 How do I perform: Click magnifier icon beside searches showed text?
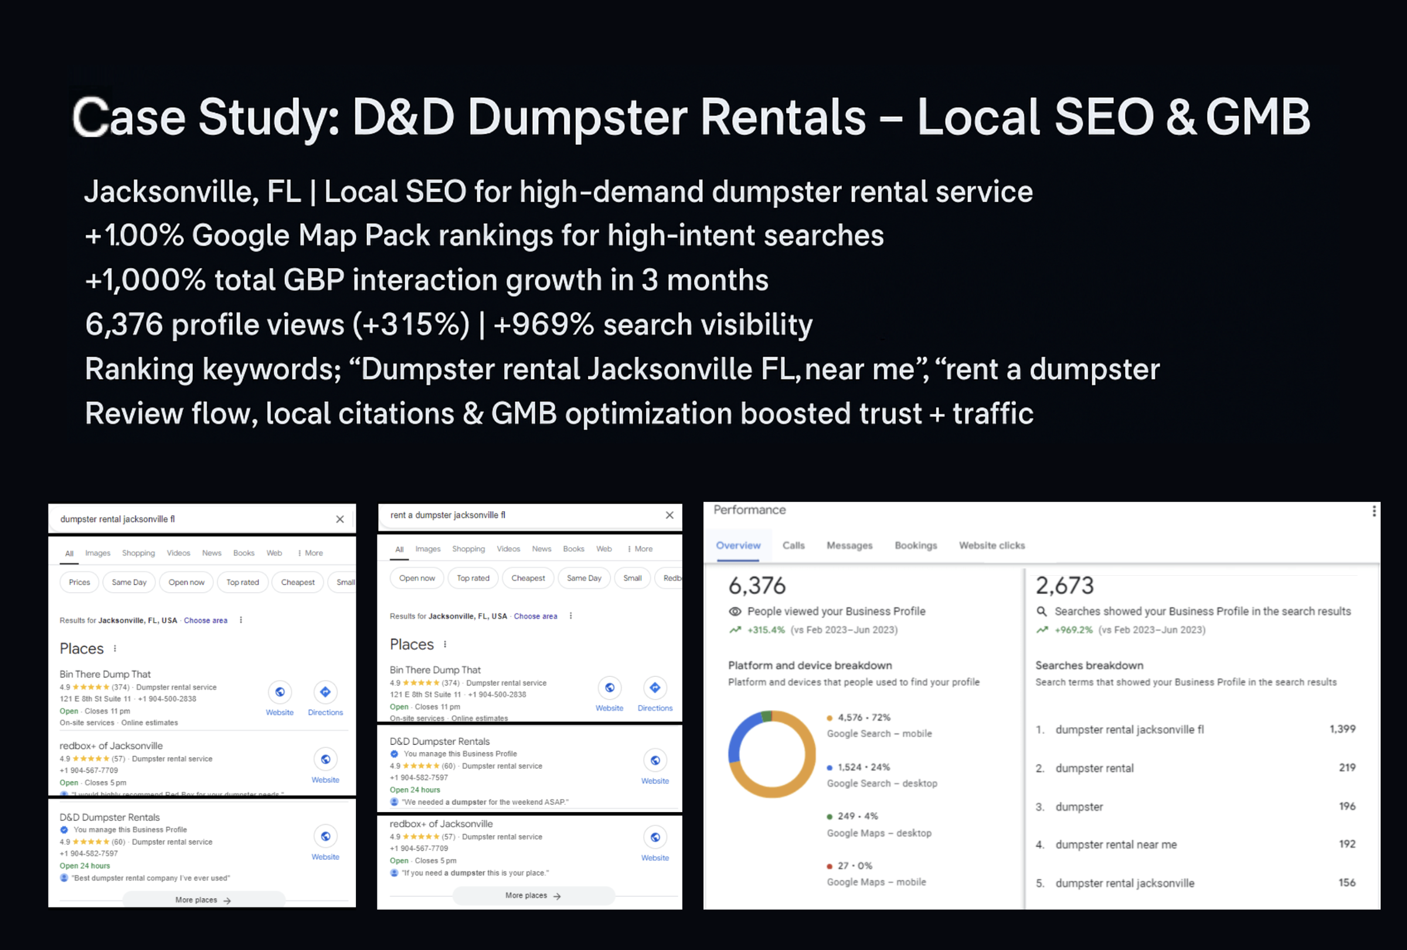coord(1042,612)
